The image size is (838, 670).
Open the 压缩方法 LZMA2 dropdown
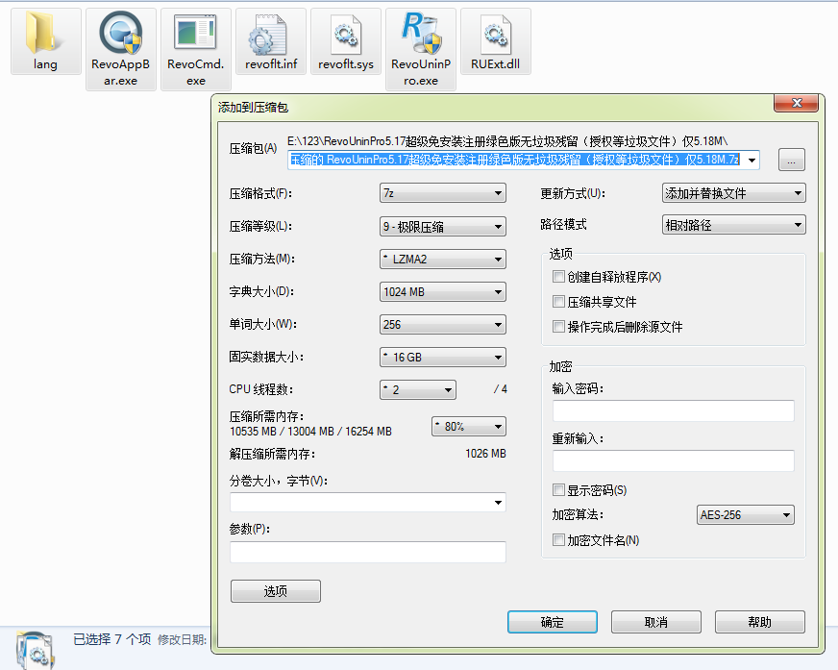(442, 260)
